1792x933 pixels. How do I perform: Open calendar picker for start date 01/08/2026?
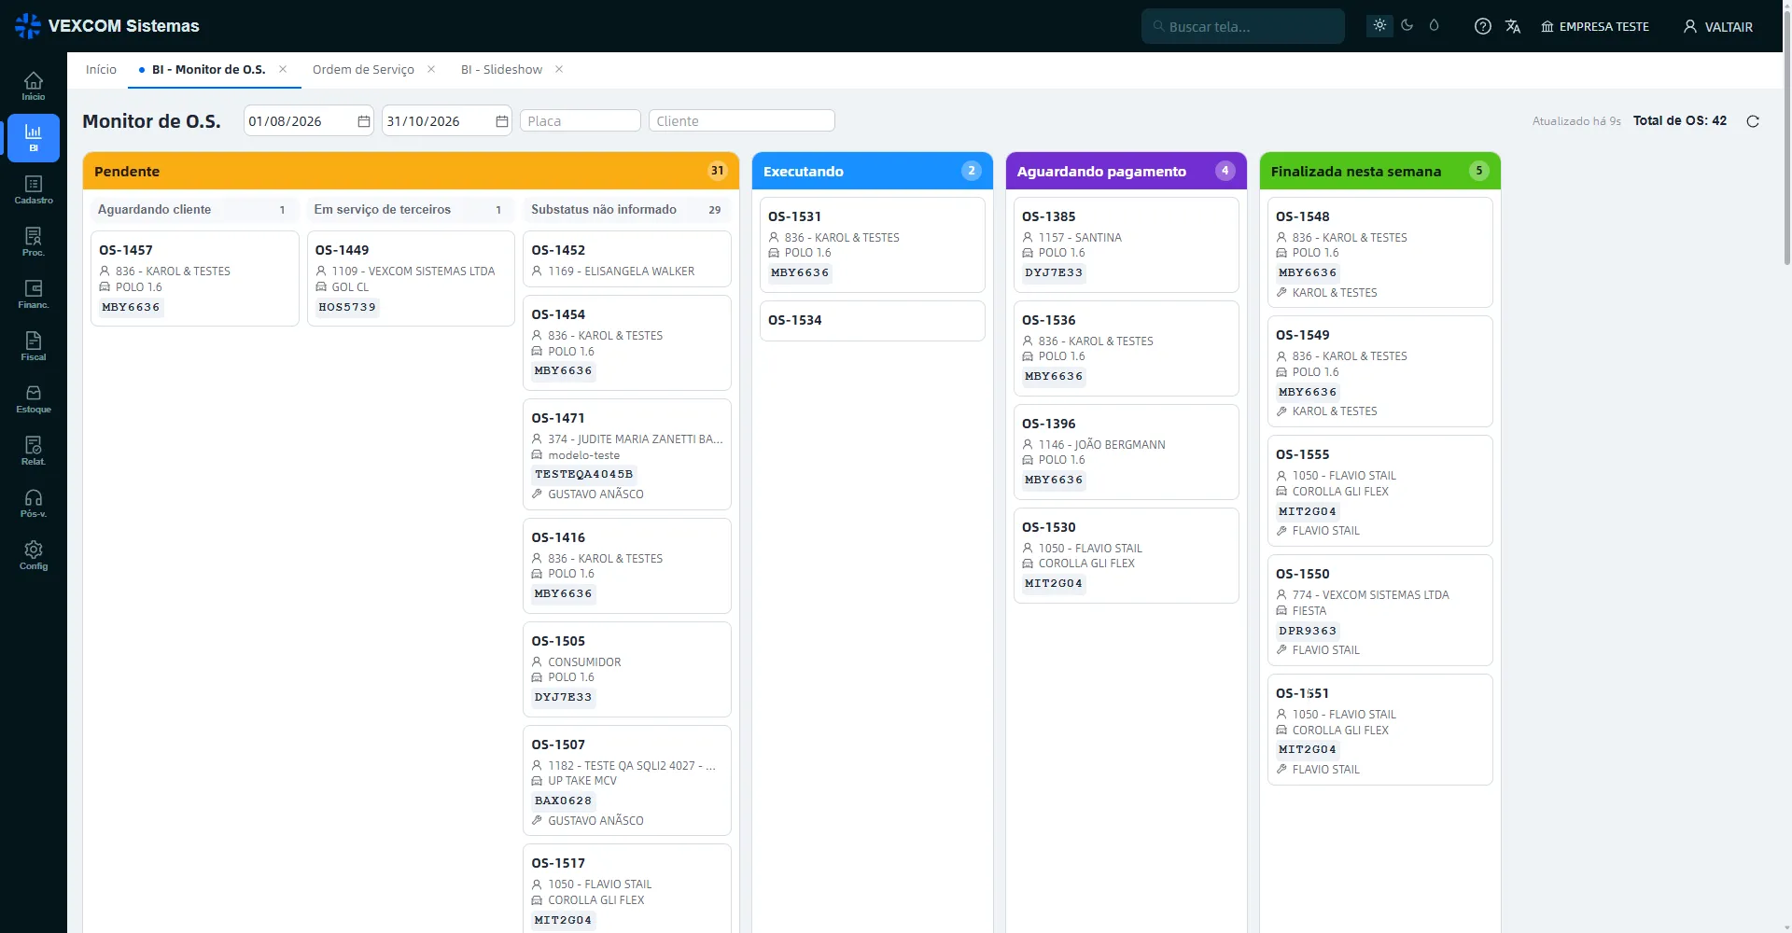(x=363, y=121)
